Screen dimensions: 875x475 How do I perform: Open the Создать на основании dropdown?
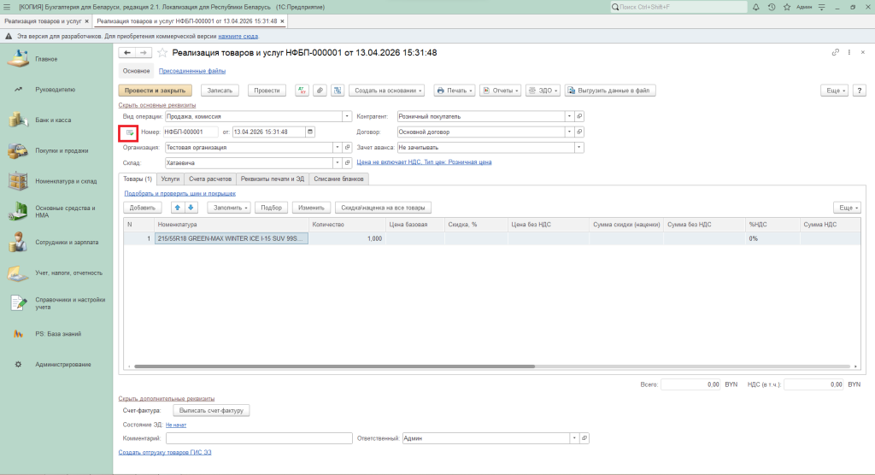(388, 91)
